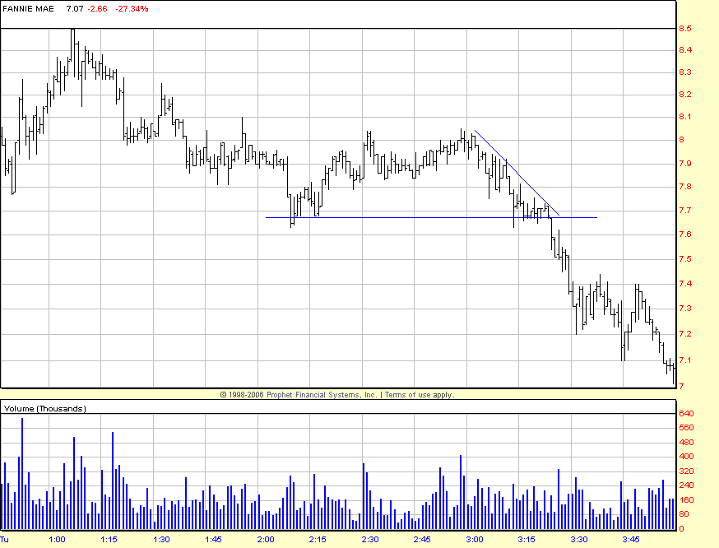Click the 8.5 price axis label
The width and height of the screenshot is (719, 548).
(685, 29)
